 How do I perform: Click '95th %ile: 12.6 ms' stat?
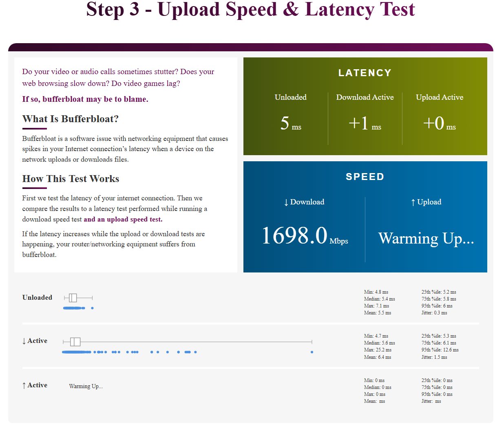[440, 350]
